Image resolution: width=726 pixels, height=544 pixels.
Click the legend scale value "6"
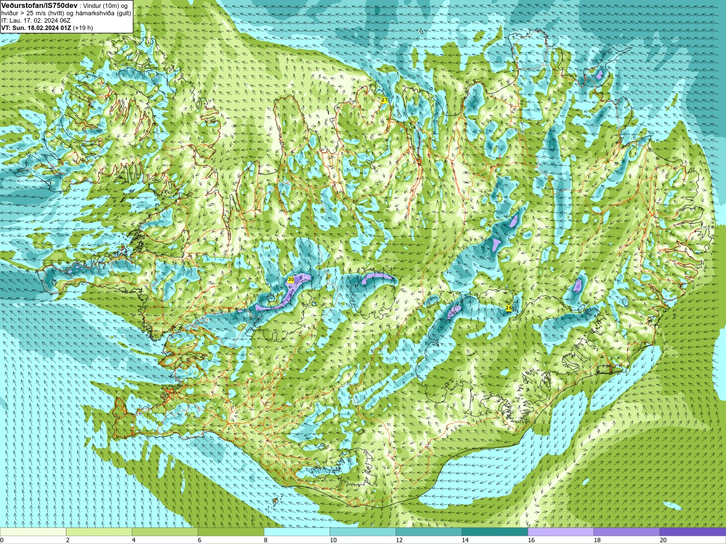pos(200,540)
